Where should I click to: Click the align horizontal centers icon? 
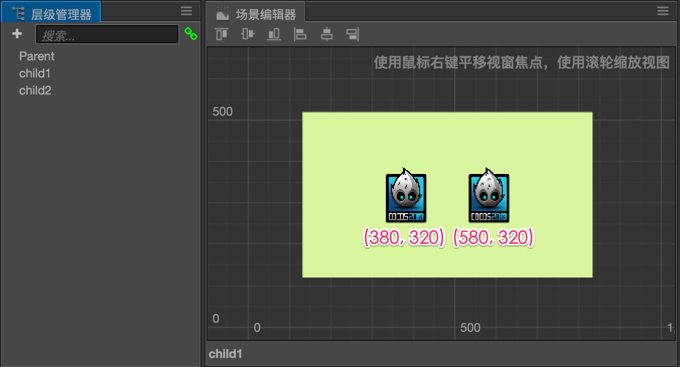pos(327,34)
